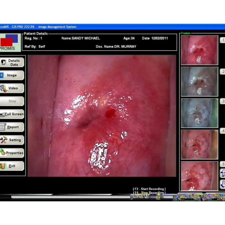Open the Properties button
Screen dimensions: 225x225
pyautogui.click(x=12, y=153)
